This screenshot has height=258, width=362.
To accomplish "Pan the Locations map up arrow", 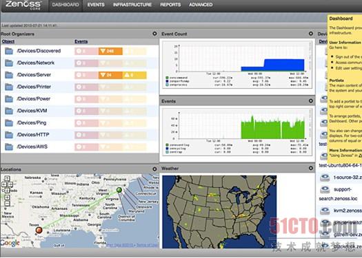I will click(x=7, y=178).
